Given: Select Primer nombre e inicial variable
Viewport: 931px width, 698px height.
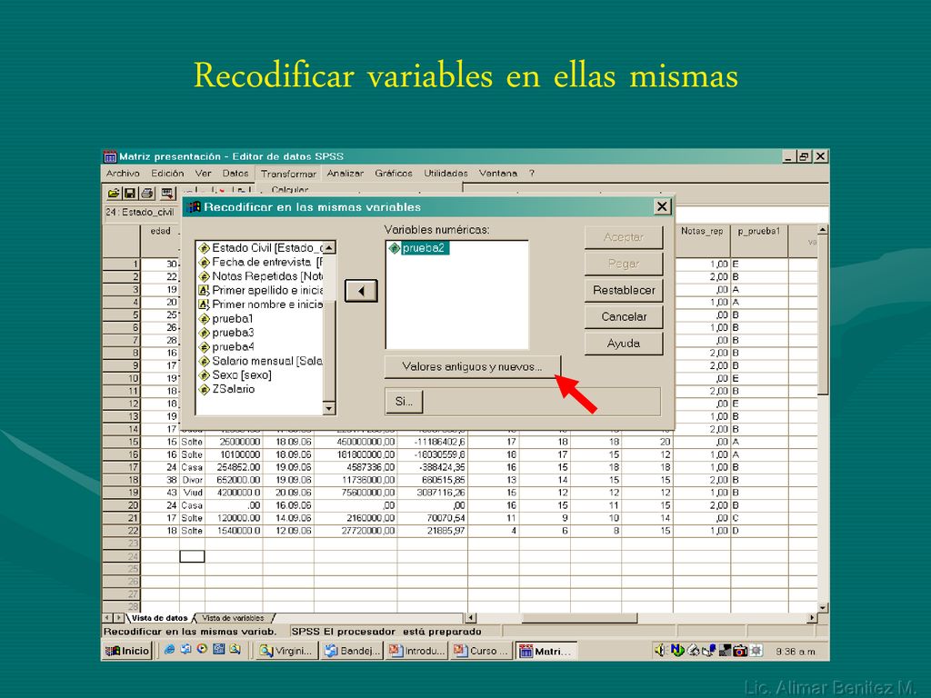Looking at the screenshot, I should (261, 304).
